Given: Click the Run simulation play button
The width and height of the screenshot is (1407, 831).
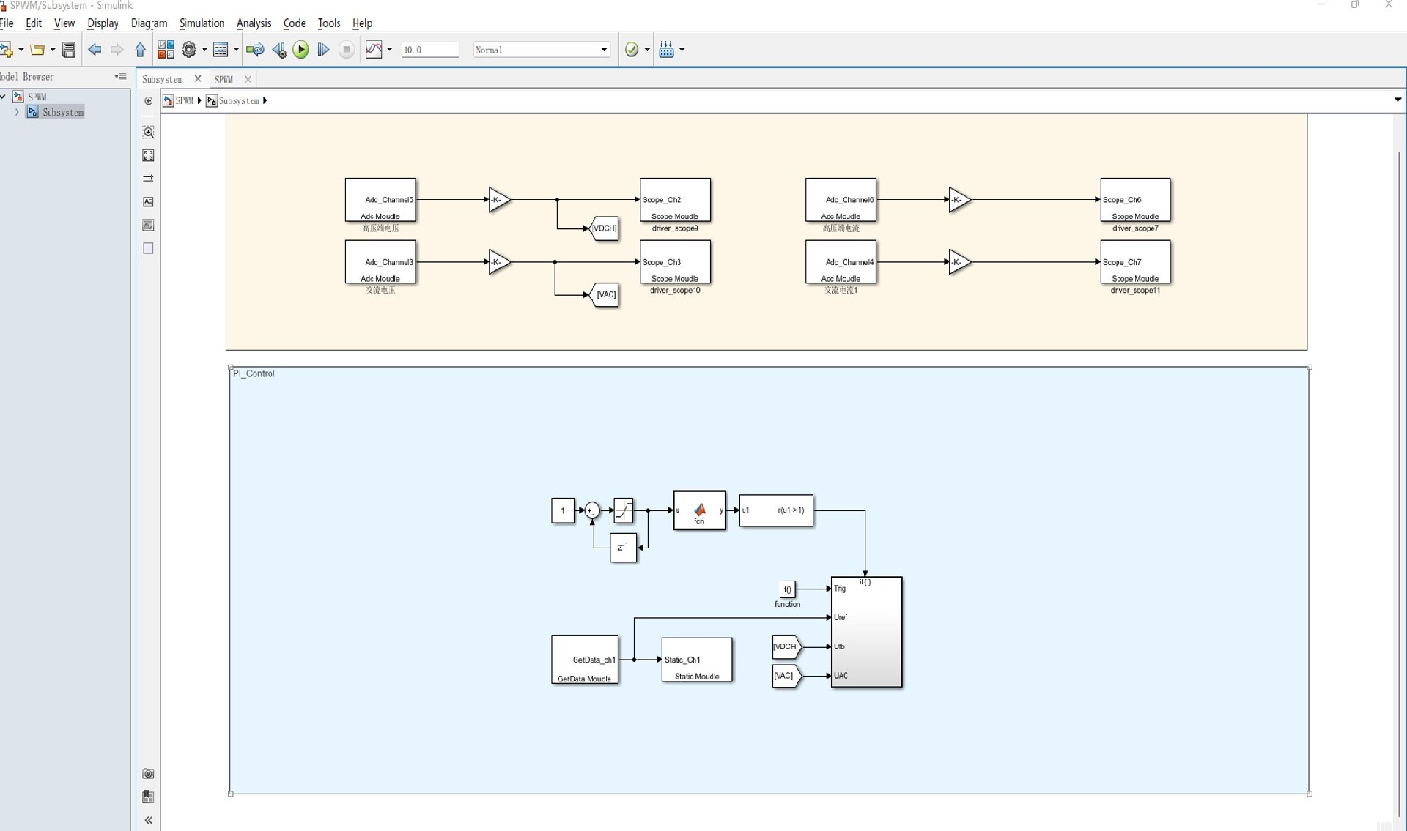Looking at the screenshot, I should (300, 50).
